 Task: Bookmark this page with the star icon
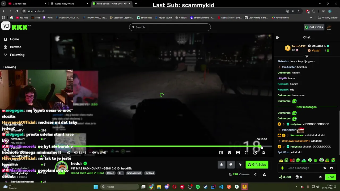coord(299,11)
